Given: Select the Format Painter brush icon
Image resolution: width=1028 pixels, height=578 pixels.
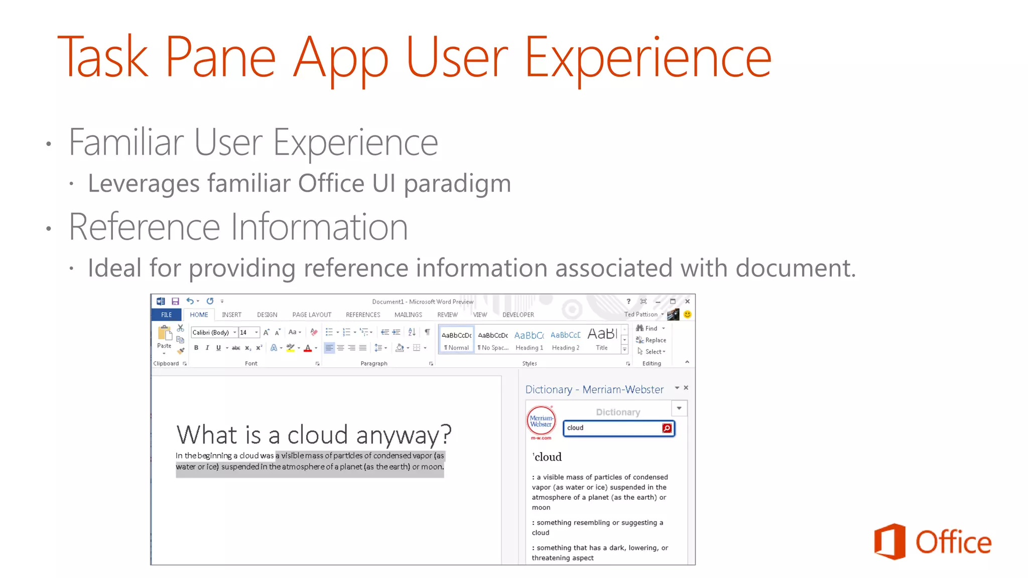Looking at the screenshot, I should point(181,351).
